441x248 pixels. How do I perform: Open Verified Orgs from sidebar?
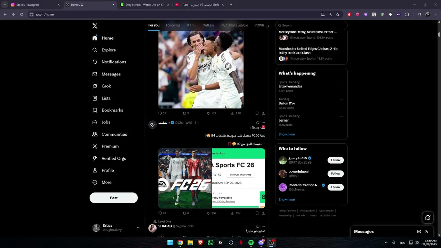pos(109,158)
